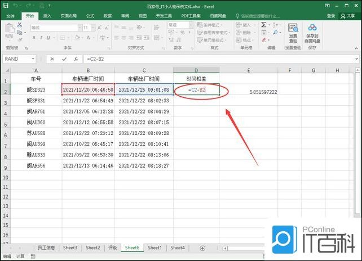This screenshot has width=362, height=261.
Task: Switch to the 员工信息 sheet tab
Action: pos(46,247)
